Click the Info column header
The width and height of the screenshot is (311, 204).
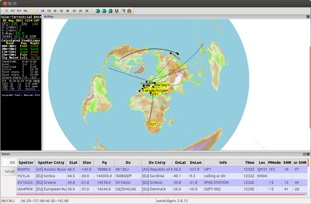(x=223, y=163)
